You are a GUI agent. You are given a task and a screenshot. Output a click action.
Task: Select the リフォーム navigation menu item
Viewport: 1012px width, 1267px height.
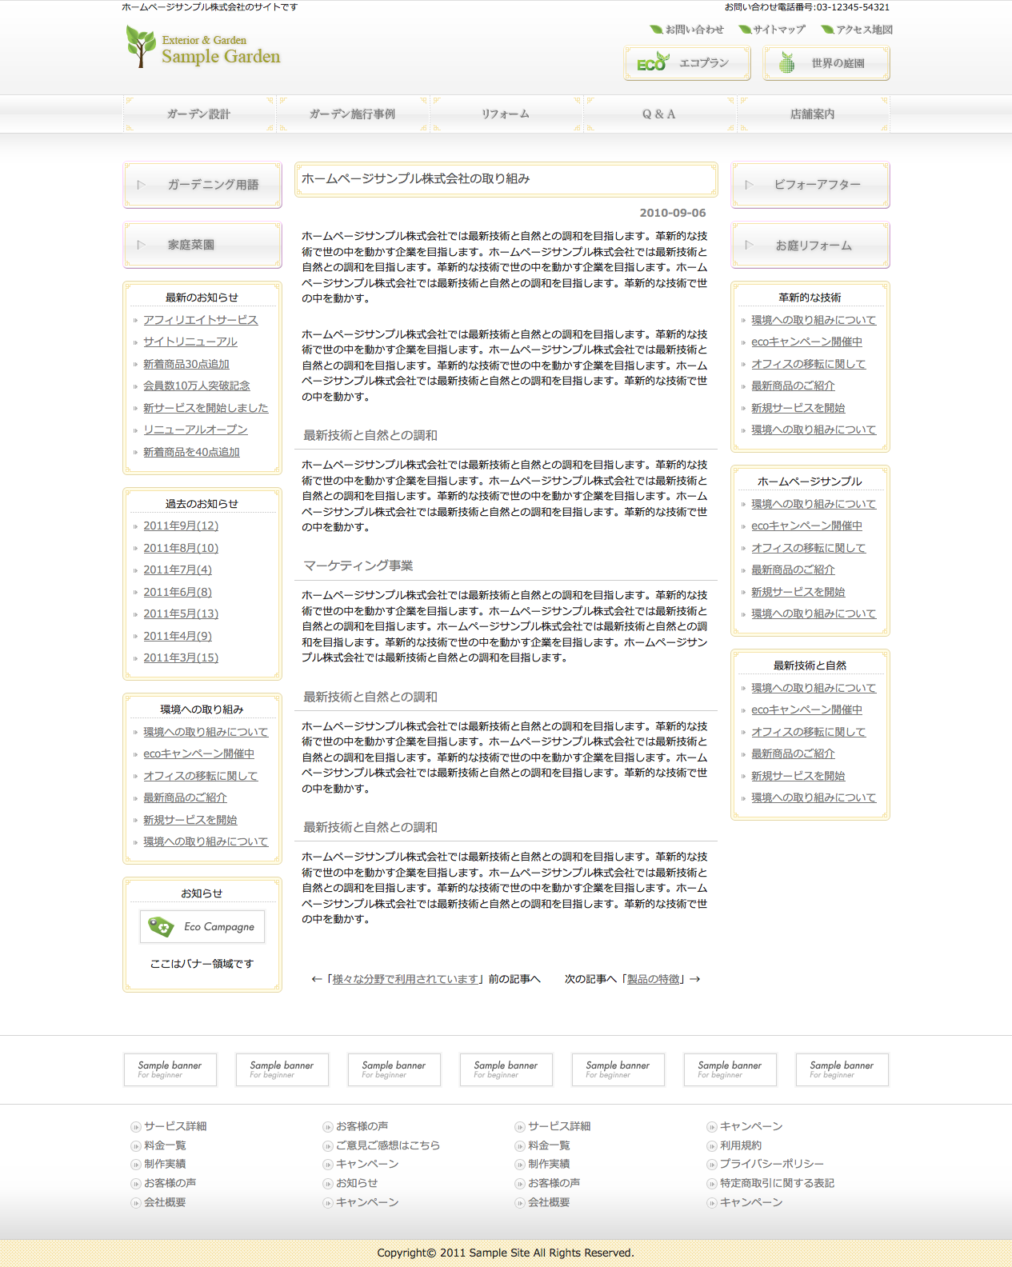pyautogui.click(x=506, y=114)
